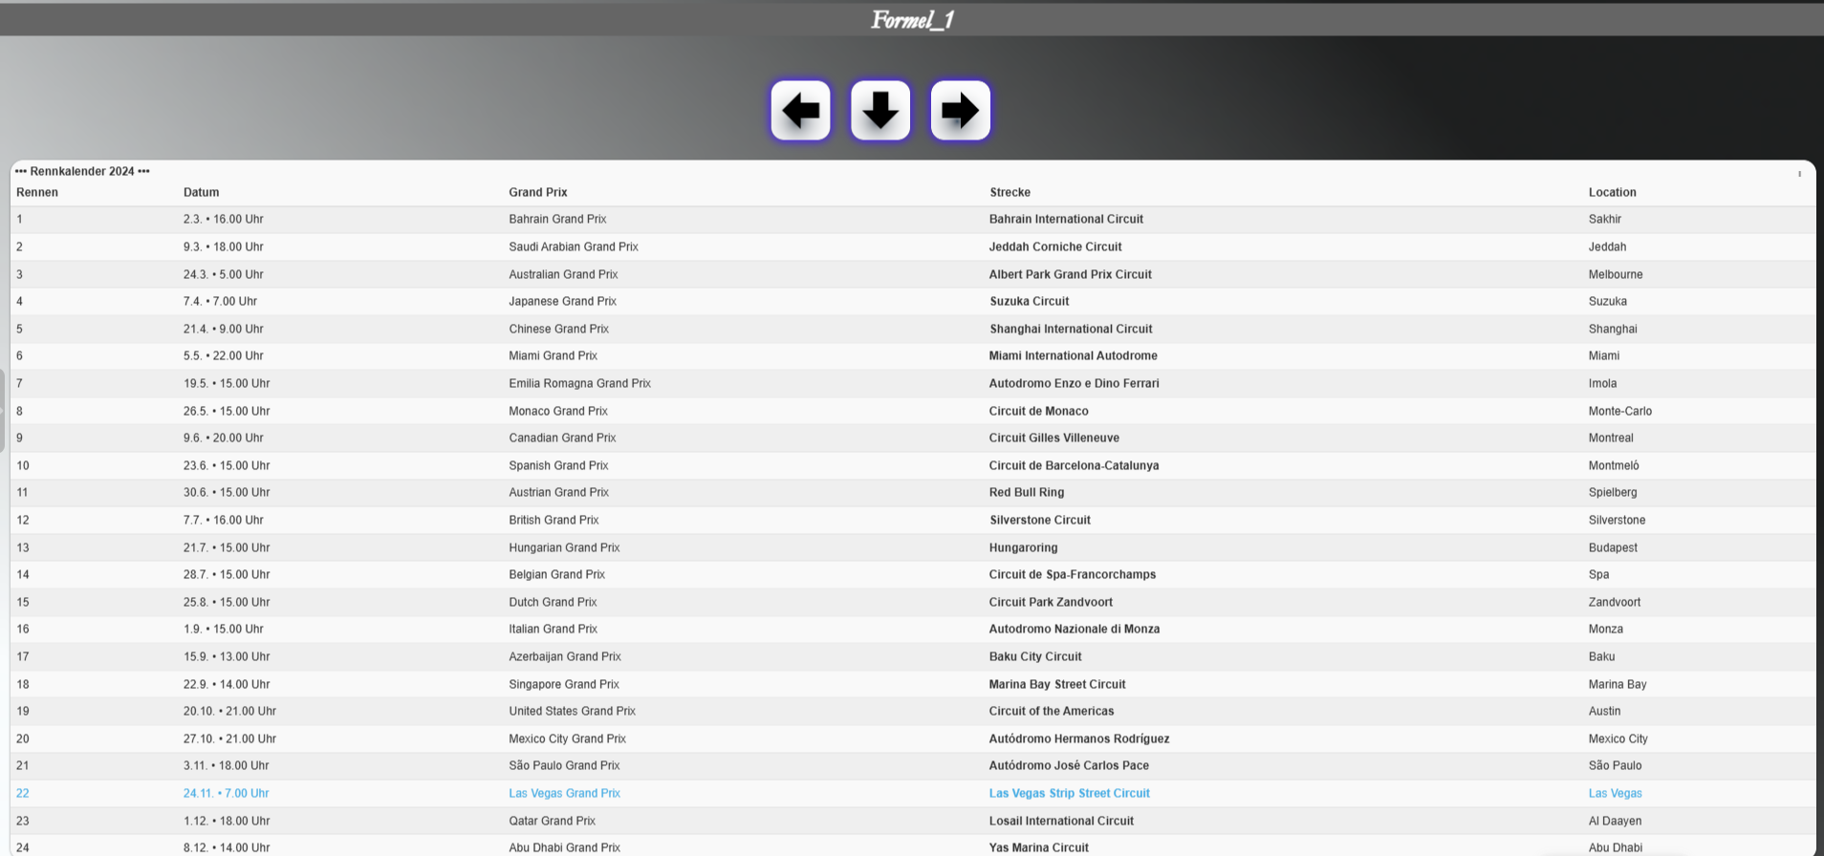Select the Emilia Romagna Grand Prix cell

pos(579,383)
